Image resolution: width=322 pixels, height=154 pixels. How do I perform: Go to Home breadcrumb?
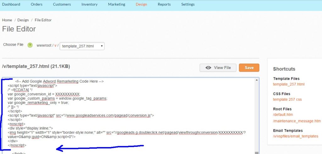[x=7, y=20]
